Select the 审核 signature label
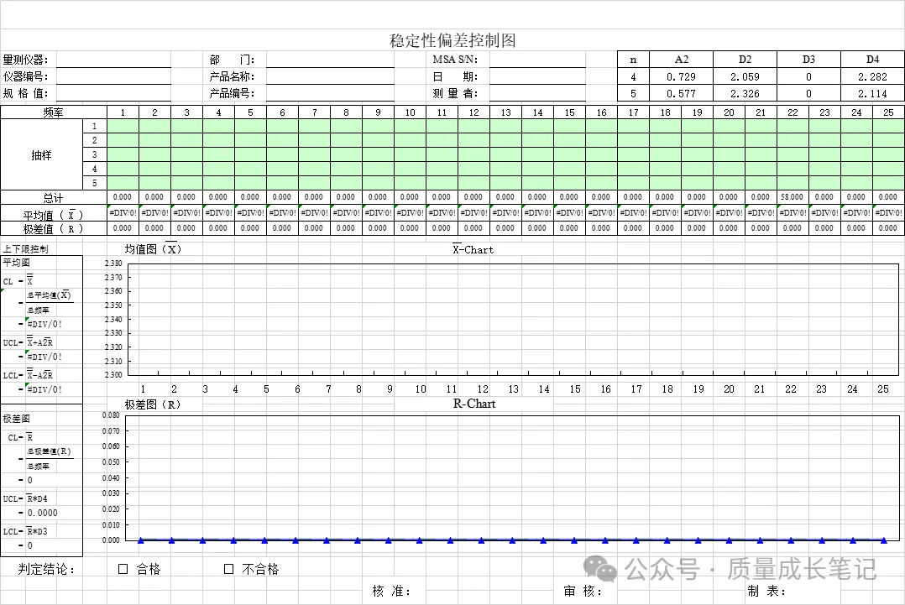 click(583, 592)
